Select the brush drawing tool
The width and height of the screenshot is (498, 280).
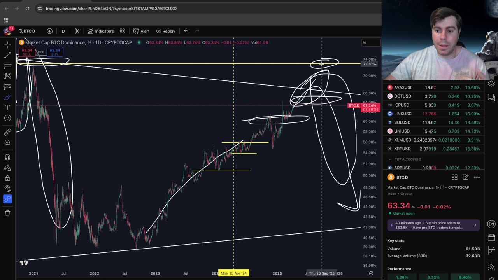click(7, 97)
